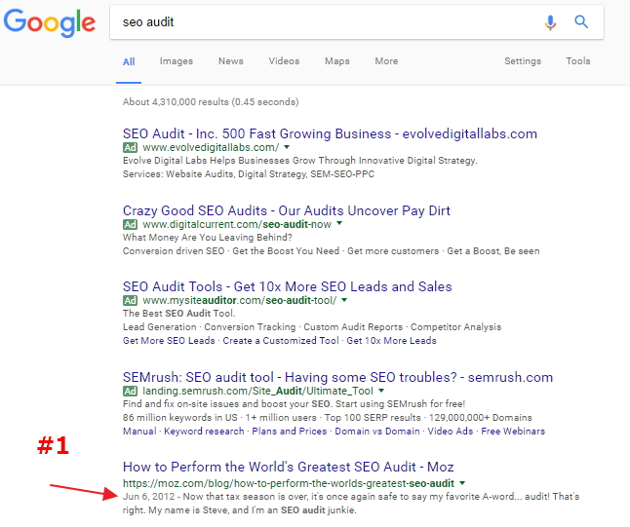Expand the More search options menu
630x527 pixels.
[x=386, y=61]
